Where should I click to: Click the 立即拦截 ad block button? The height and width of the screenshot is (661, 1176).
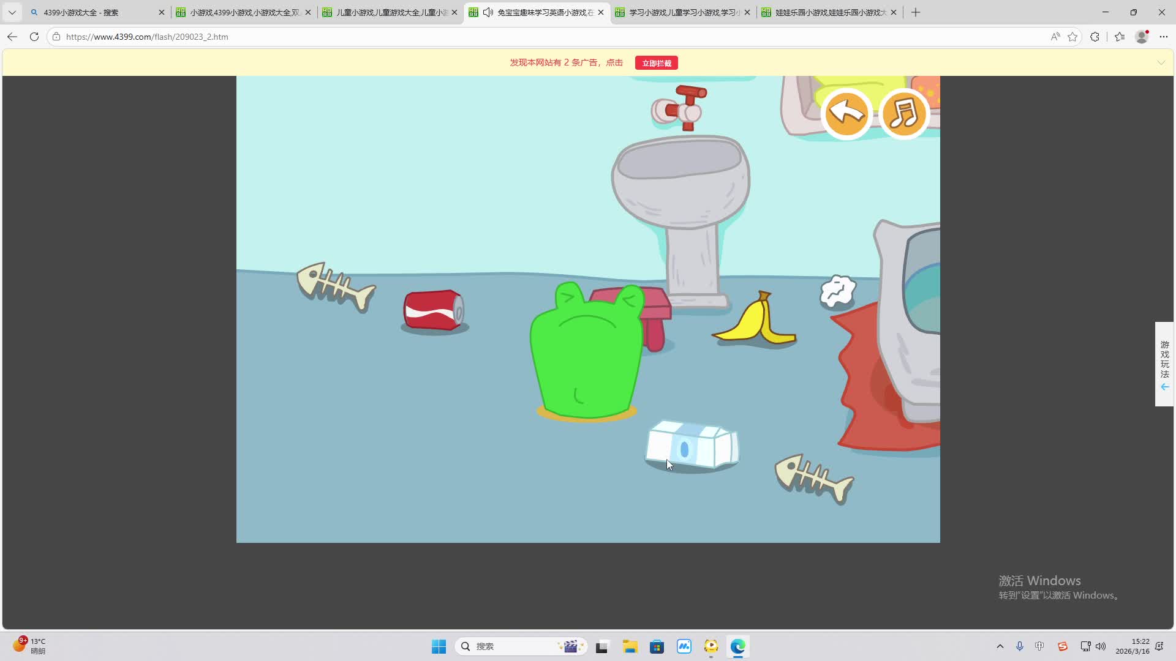pyautogui.click(x=656, y=63)
